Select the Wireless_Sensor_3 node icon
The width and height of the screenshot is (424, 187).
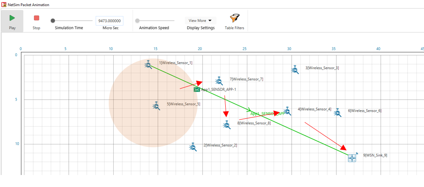(295, 70)
